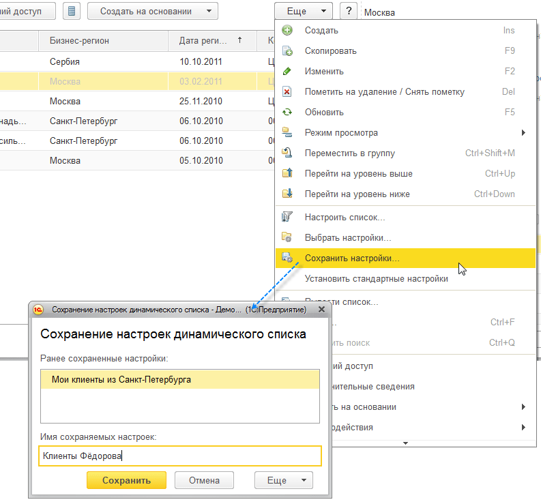Click the Copy document icon in menu
The image size is (541, 504).
tap(287, 50)
